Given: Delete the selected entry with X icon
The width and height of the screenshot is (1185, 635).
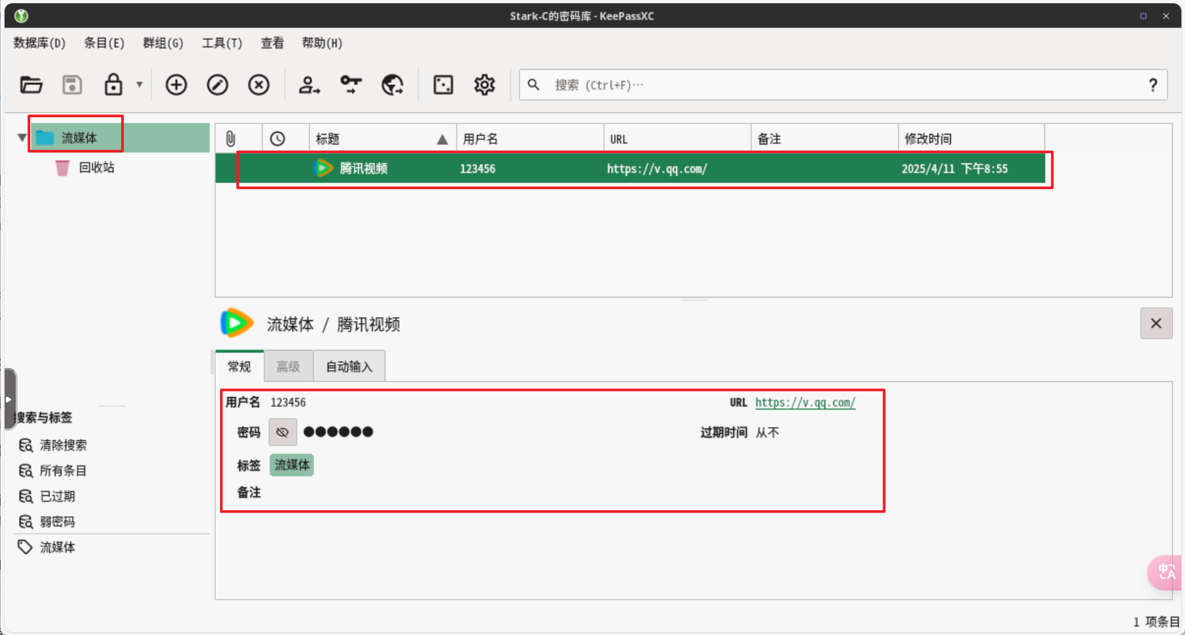Looking at the screenshot, I should click(x=258, y=85).
